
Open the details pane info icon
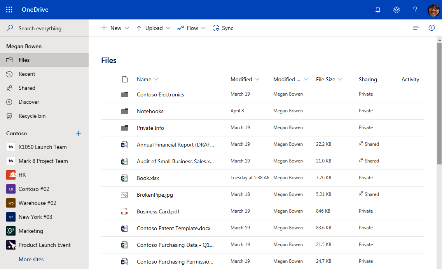pos(432,28)
